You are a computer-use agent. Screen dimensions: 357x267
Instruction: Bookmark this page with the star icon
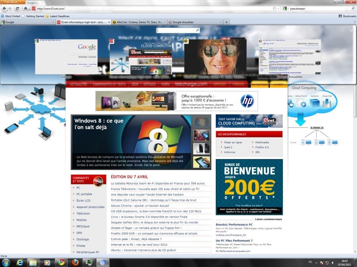pyautogui.click(x=274, y=8)
